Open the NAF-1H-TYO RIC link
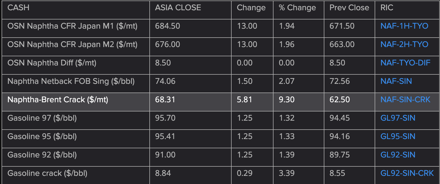This screenshot has width=440, height=184. (x=404, y=26)
